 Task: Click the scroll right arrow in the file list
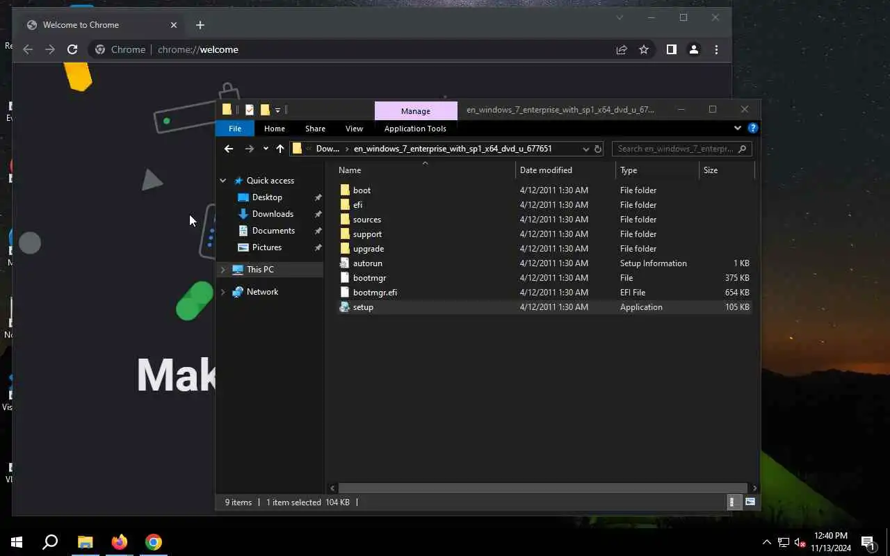pyautogui.click(x=754, y=488)
